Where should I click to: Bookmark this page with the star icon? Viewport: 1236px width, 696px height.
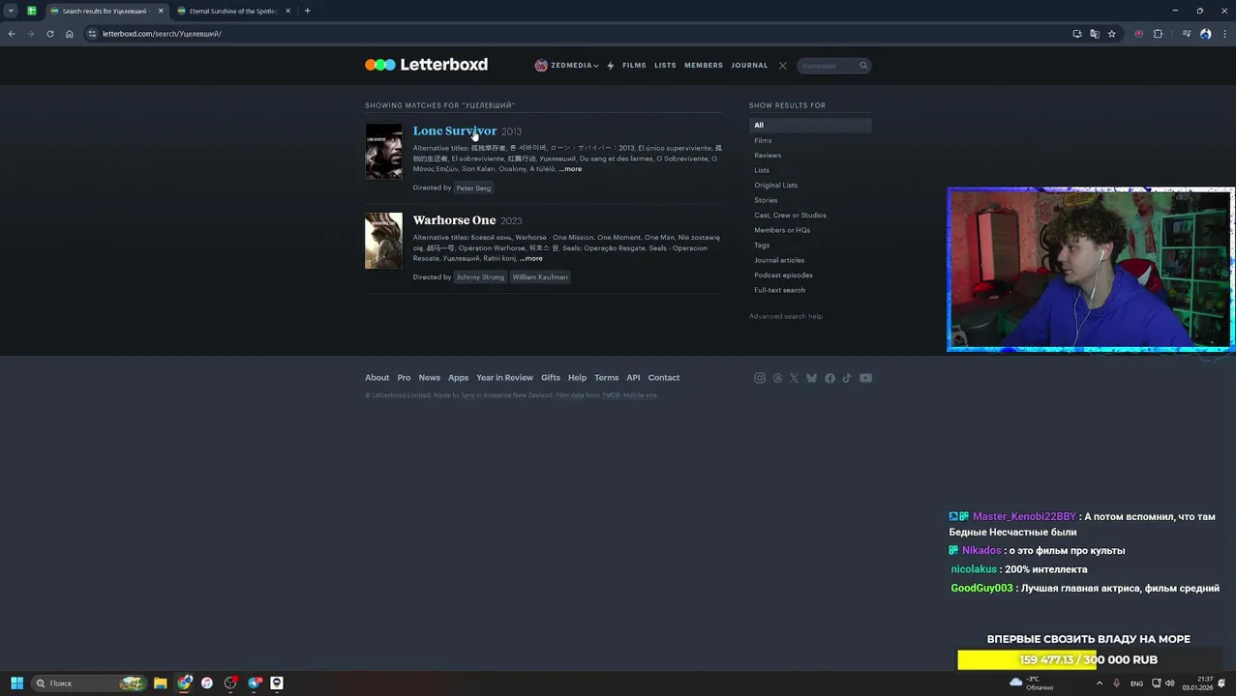point(1112,34)
